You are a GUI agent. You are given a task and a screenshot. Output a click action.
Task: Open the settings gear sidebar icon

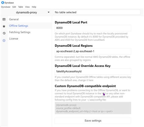coord(4,40)
